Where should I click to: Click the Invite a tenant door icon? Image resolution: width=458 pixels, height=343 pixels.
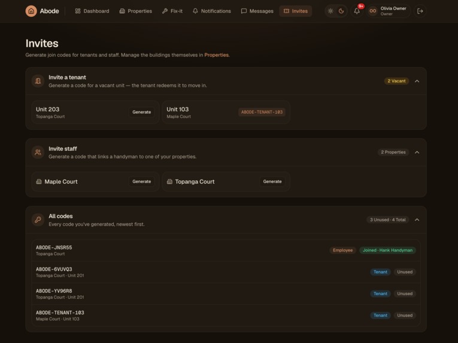38,81
